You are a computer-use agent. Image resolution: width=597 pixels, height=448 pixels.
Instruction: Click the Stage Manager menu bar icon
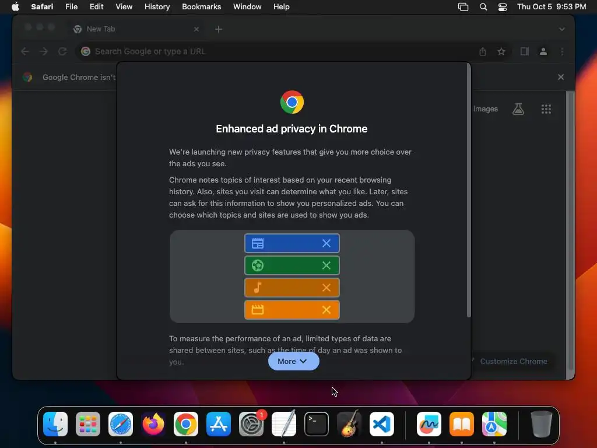pyautogui.click(x=463, y=7)
